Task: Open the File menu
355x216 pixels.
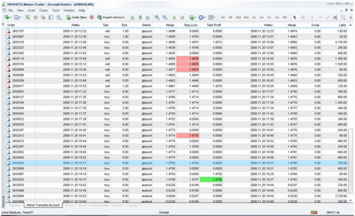Action: tap(10, 10)
